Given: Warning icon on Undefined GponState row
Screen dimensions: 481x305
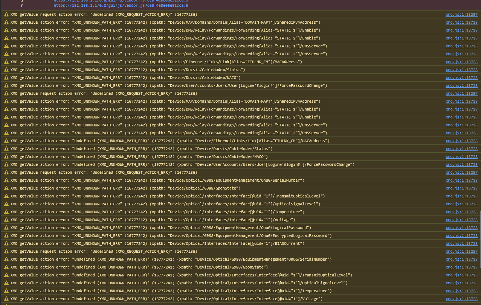Looking at the screenshot, I should 6,267.
